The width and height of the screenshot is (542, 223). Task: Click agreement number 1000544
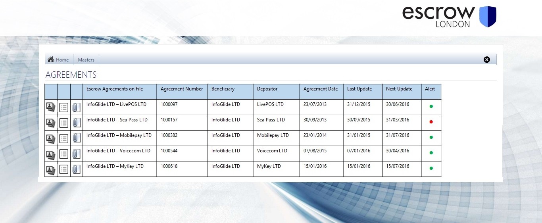coord(169,151)
